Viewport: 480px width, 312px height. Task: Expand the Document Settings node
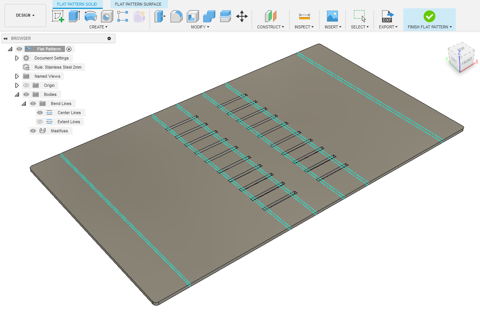click(17, 58)
